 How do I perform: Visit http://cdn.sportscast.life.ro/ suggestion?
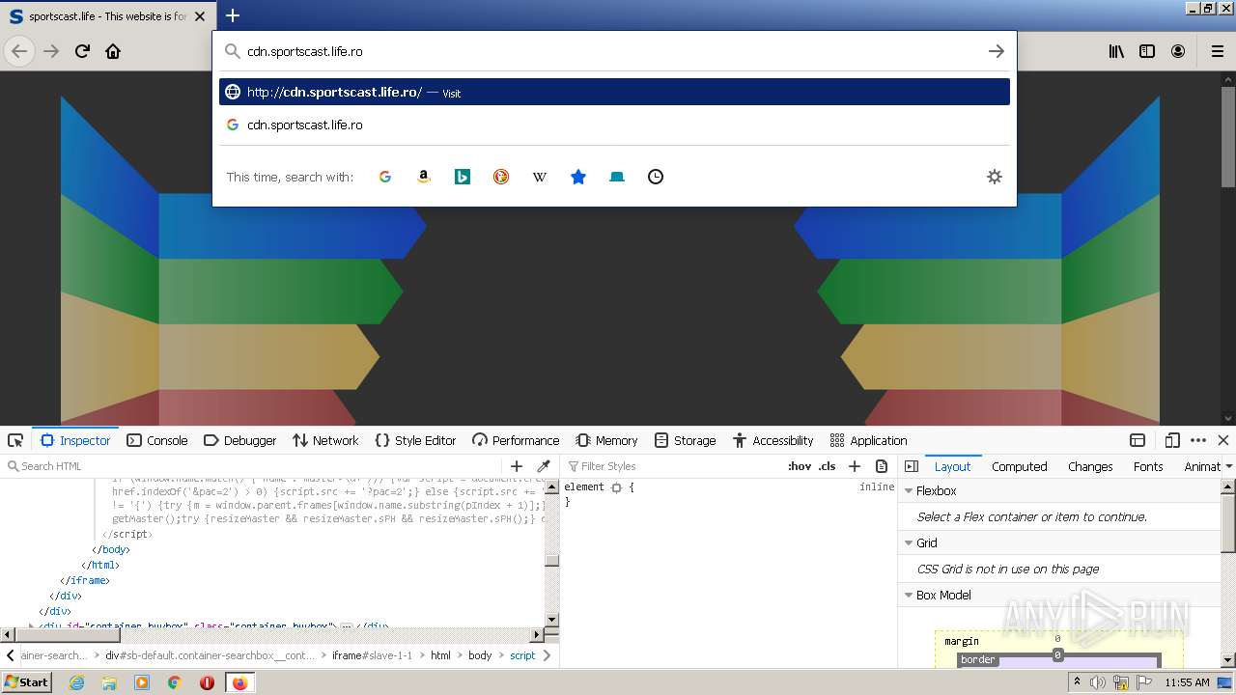point(614,92)
